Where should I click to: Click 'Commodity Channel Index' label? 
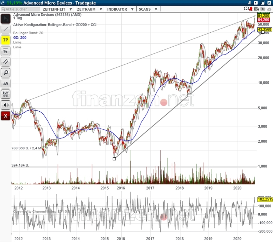pos(43,212)
